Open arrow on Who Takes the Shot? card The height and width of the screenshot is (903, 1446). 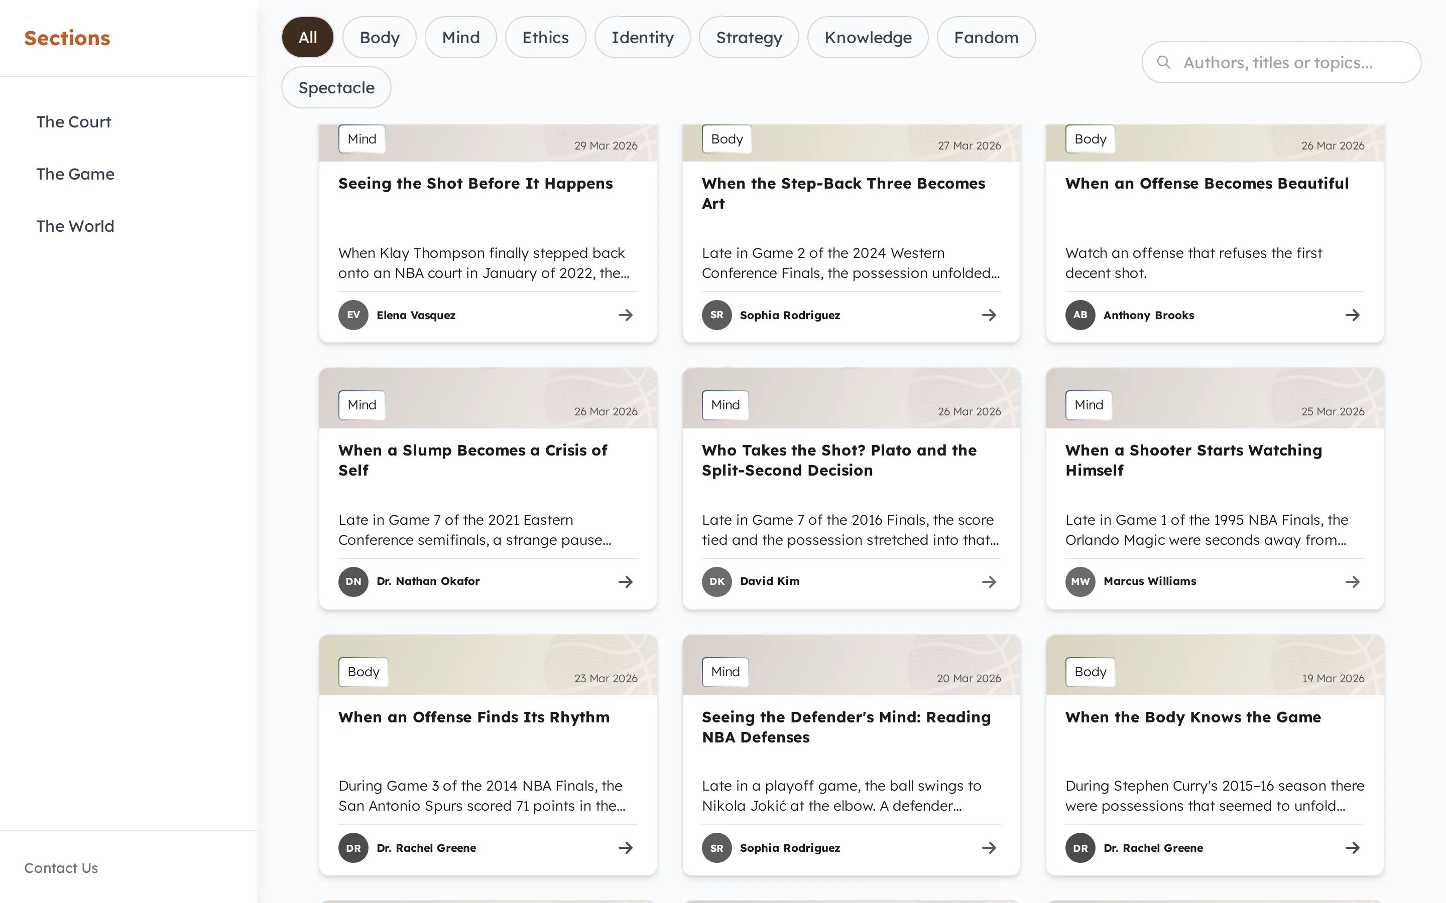(x=989, y=582)
